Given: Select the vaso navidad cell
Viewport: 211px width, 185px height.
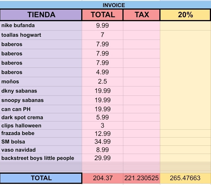Looking at the screenshot, I should [x=41, y=150].
